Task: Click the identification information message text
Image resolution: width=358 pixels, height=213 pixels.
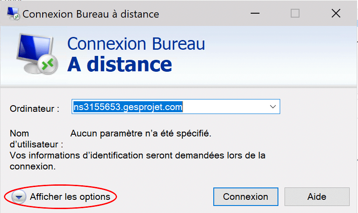Action: [x=138, y=161]
